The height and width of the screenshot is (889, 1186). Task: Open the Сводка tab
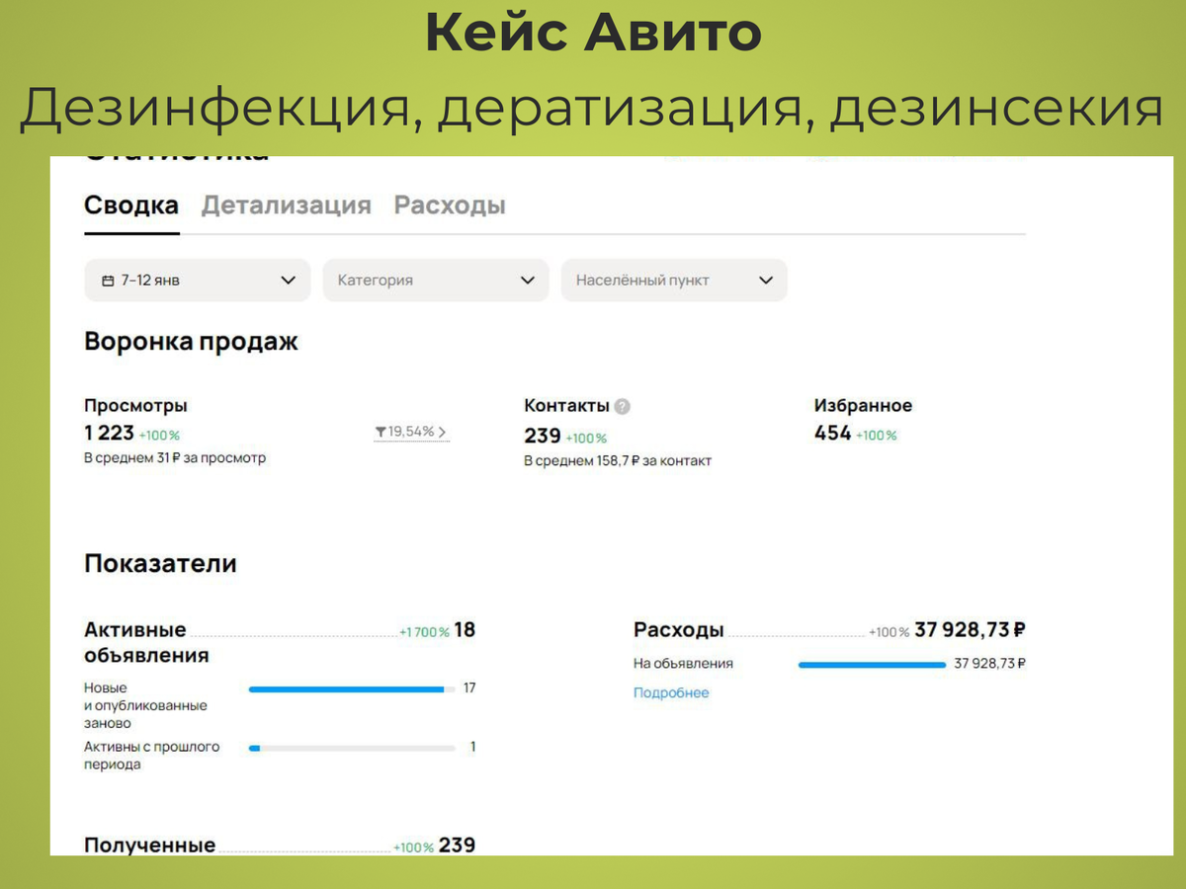[131, 205]
